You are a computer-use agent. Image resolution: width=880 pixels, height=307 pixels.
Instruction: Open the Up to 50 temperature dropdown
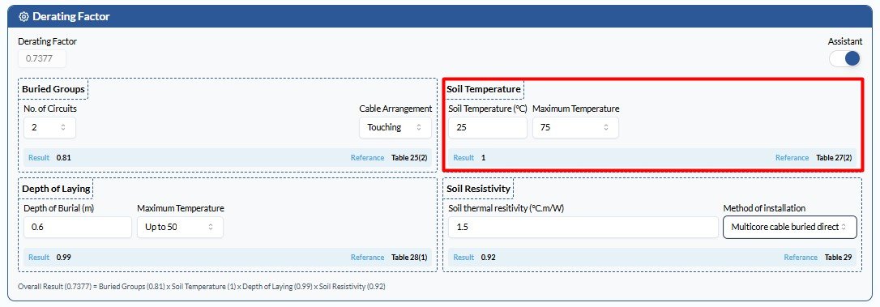coord(180,228)
